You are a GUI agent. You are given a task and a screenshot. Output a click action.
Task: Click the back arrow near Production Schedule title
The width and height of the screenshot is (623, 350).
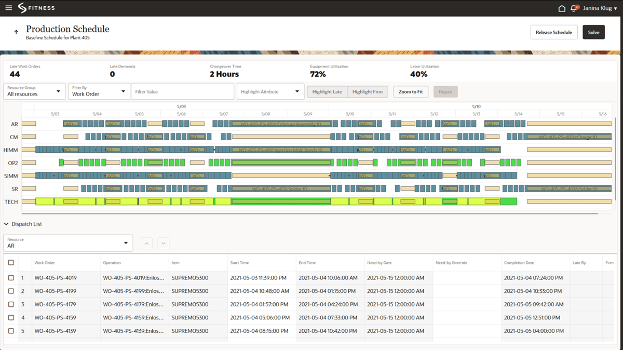[x=16, y=32]
